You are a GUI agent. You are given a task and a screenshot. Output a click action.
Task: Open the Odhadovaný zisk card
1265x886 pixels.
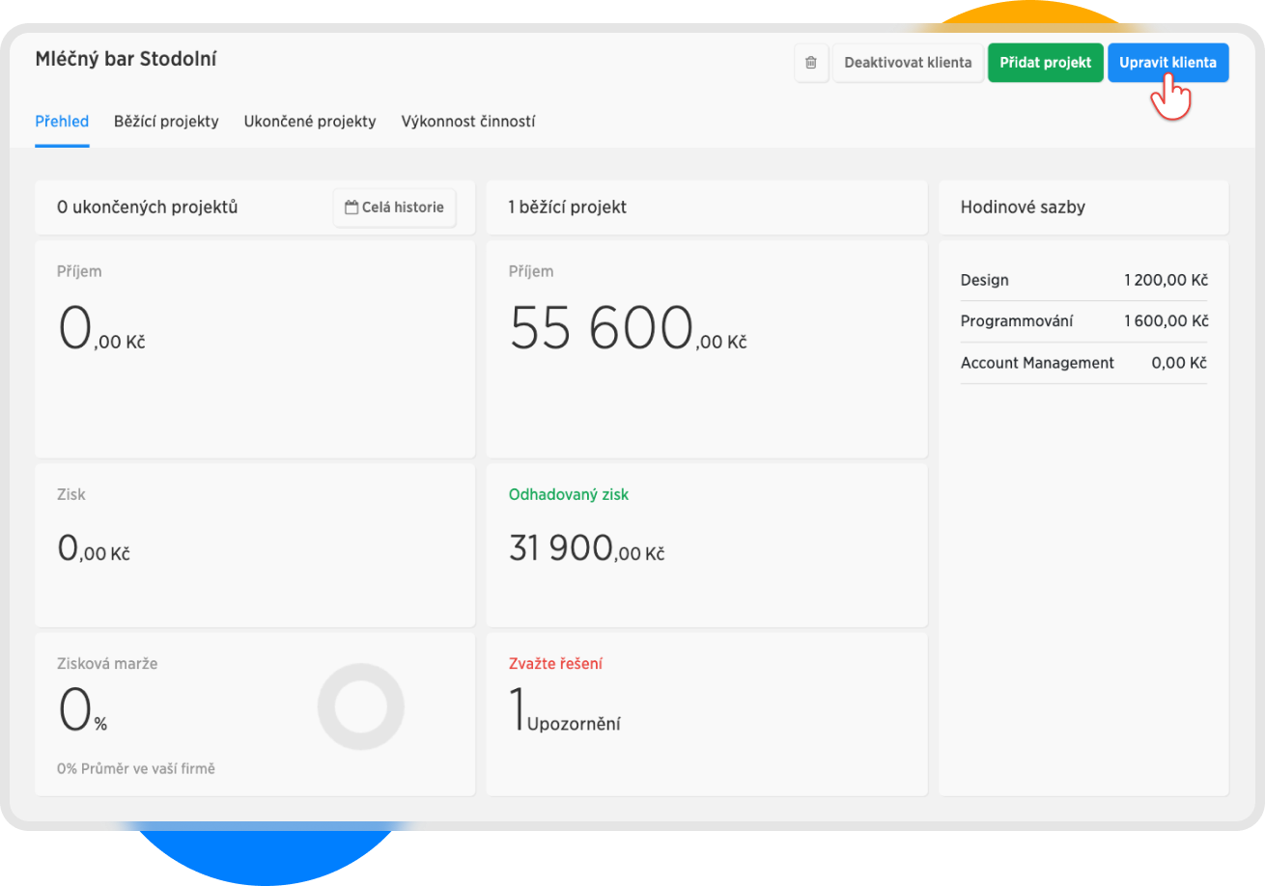(x=706, y=545)
